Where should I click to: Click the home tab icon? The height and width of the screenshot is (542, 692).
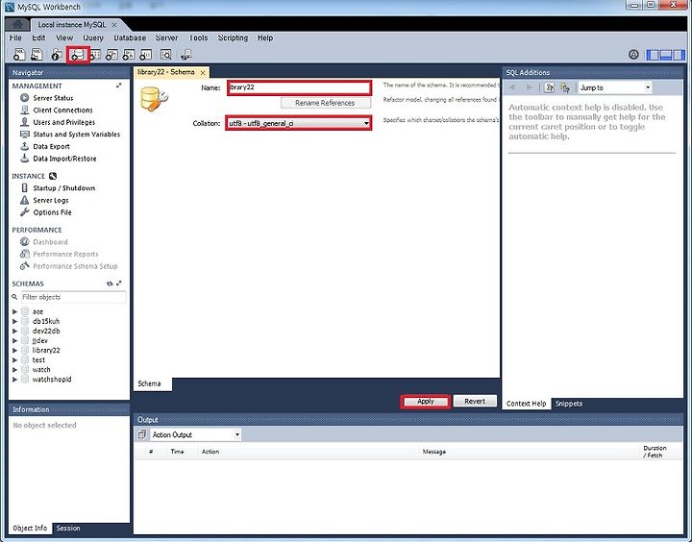click(x=17, y=24)
